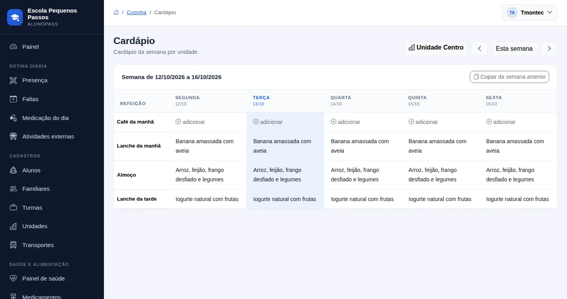Click the Unidades building icon
Viewport: 567px width, 299px height.
13,226
